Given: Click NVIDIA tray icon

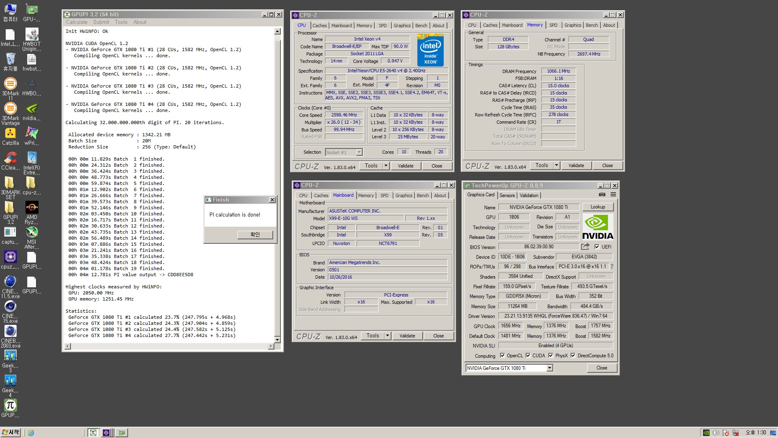Looking at the screenshot, I should point(706,433).
